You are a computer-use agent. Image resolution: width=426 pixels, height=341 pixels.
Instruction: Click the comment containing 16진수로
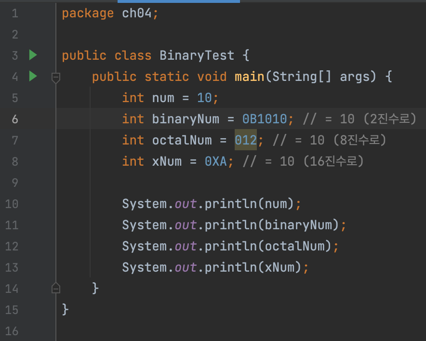[303, 161]
